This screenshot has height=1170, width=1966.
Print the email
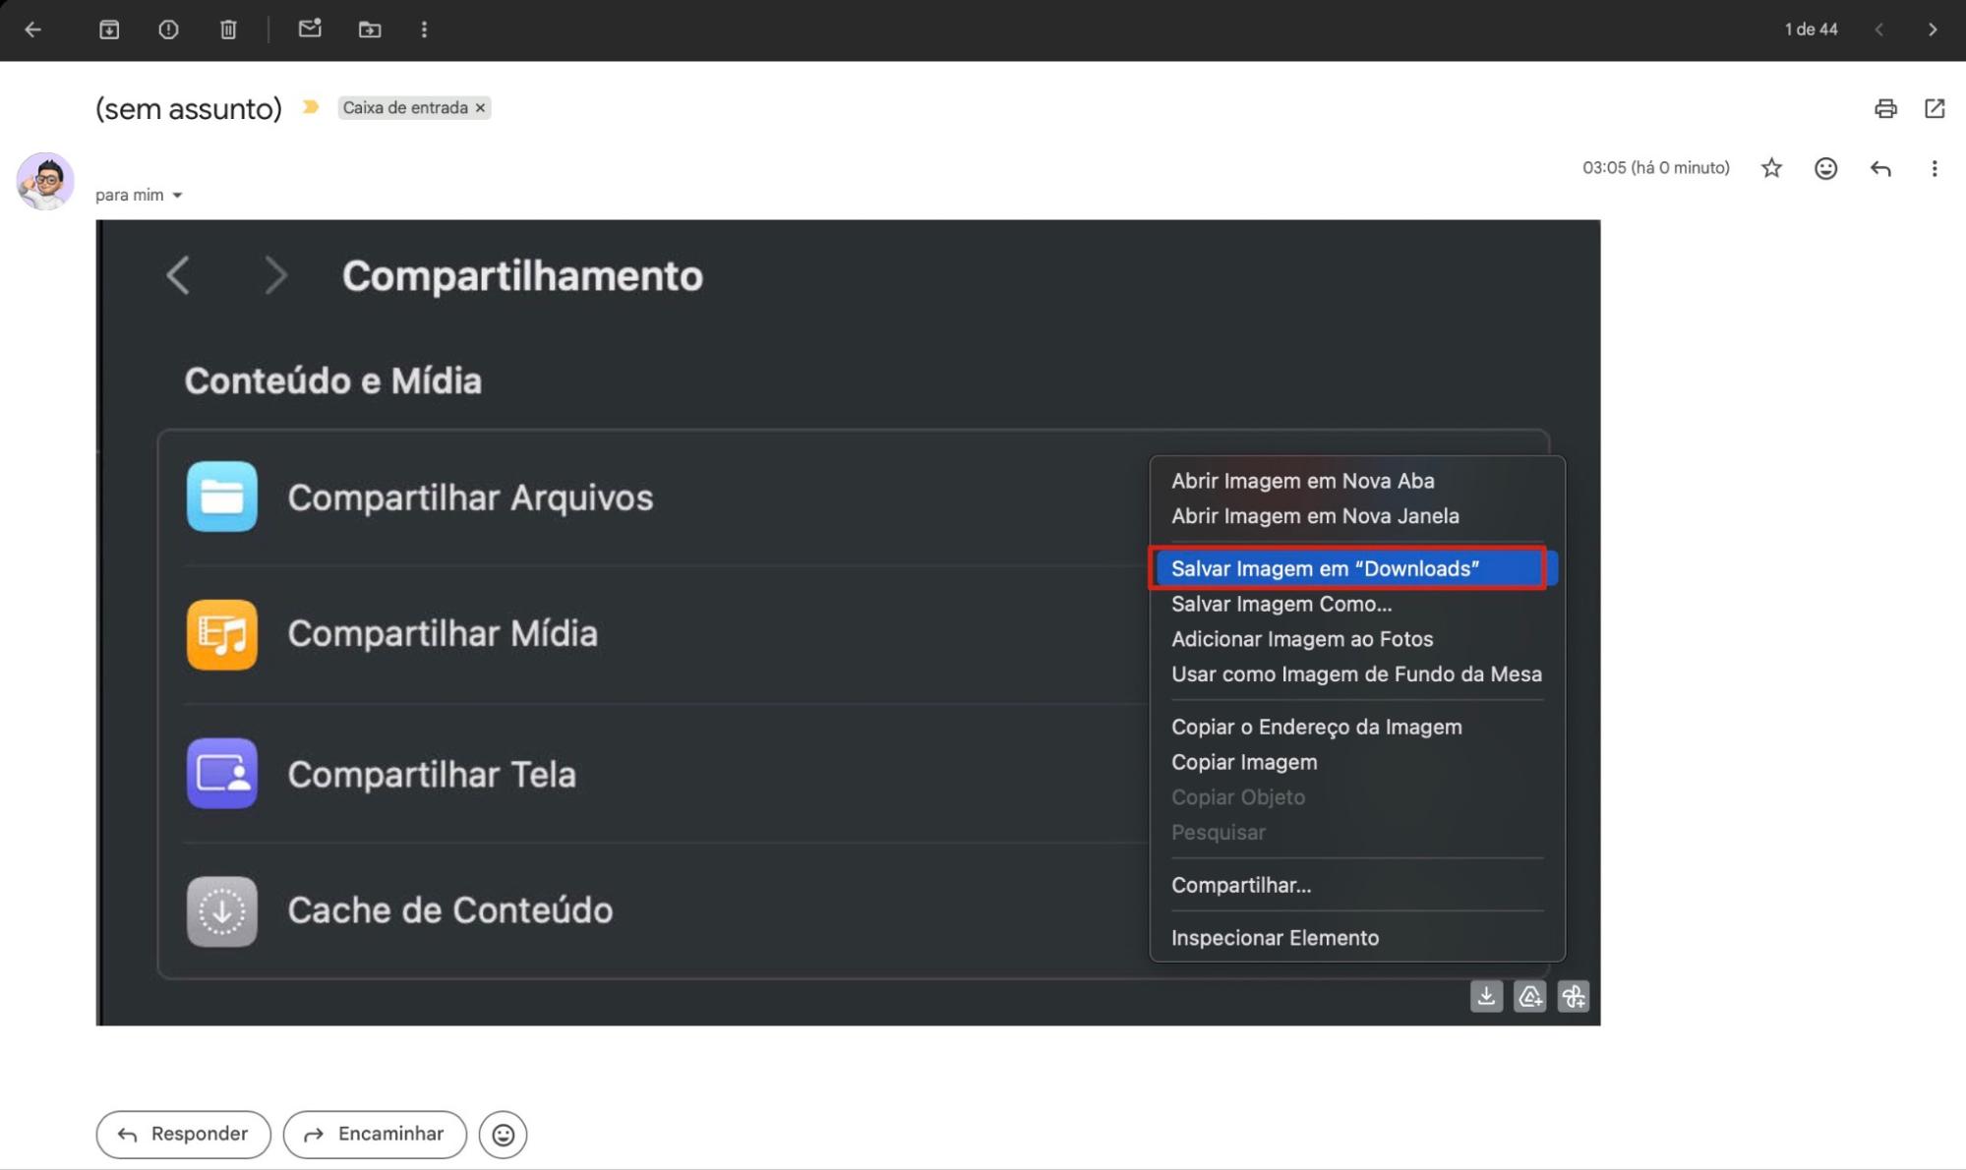coord(1885,108)
